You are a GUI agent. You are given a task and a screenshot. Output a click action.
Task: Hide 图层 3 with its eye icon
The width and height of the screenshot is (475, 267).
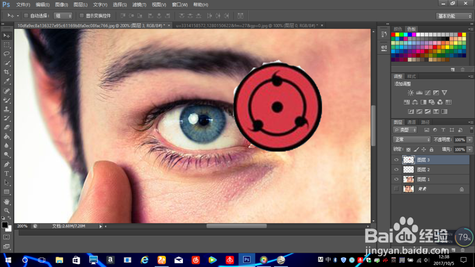pyautogui.click(x=396, y=160)
